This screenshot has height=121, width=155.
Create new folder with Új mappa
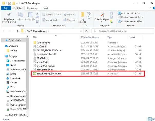point(83,17)
